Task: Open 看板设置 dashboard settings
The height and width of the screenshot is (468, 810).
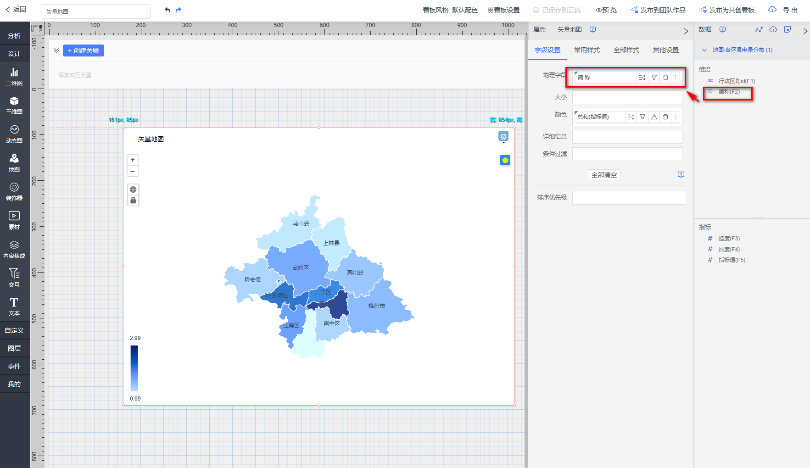Action: [x=503, y=10]
